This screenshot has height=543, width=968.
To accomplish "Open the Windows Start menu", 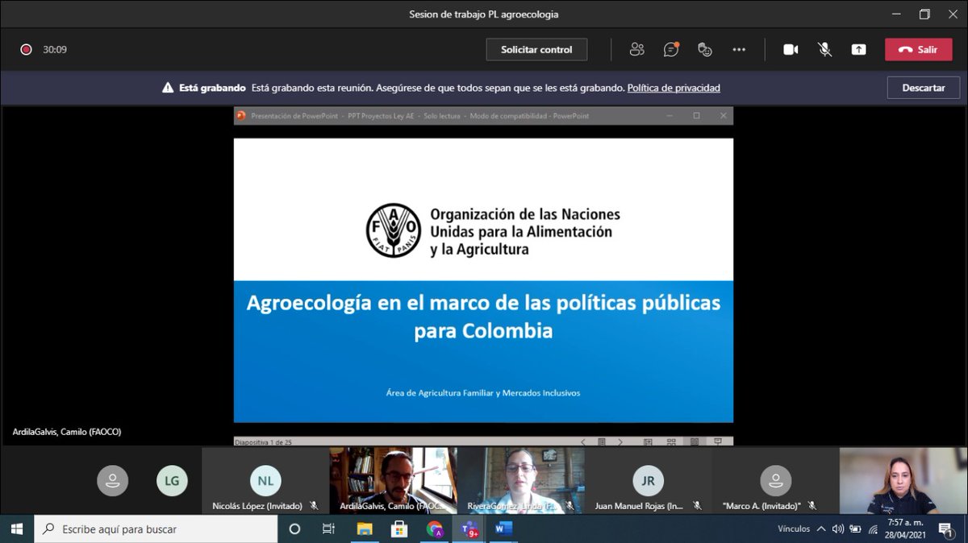I will [17, 528].
